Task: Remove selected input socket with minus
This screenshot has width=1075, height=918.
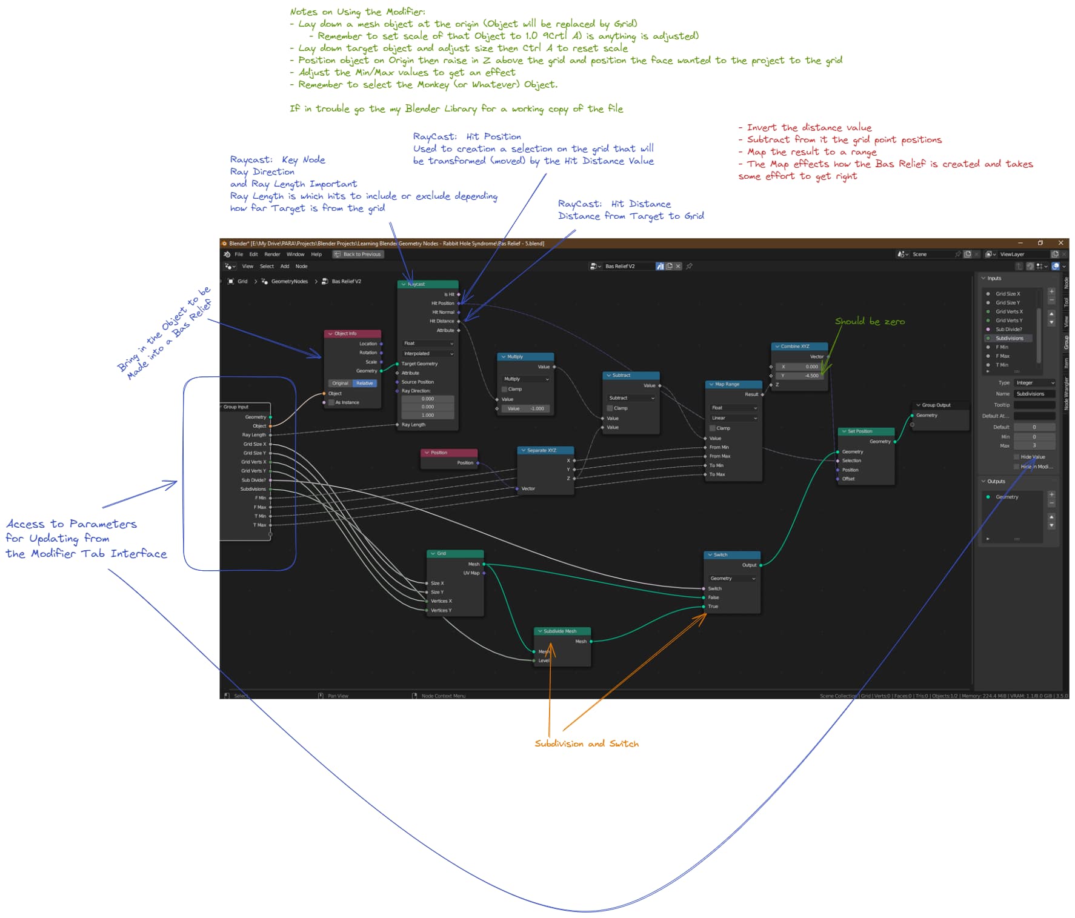Action: [1051, 301]
